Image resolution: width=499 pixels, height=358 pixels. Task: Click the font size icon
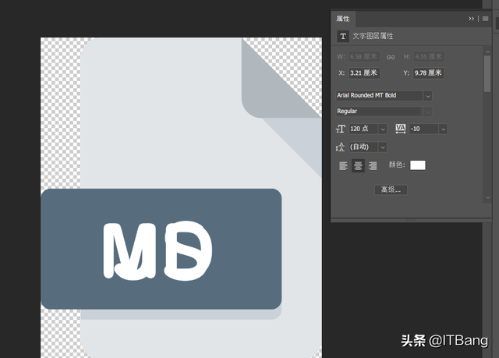pos(341,129)
